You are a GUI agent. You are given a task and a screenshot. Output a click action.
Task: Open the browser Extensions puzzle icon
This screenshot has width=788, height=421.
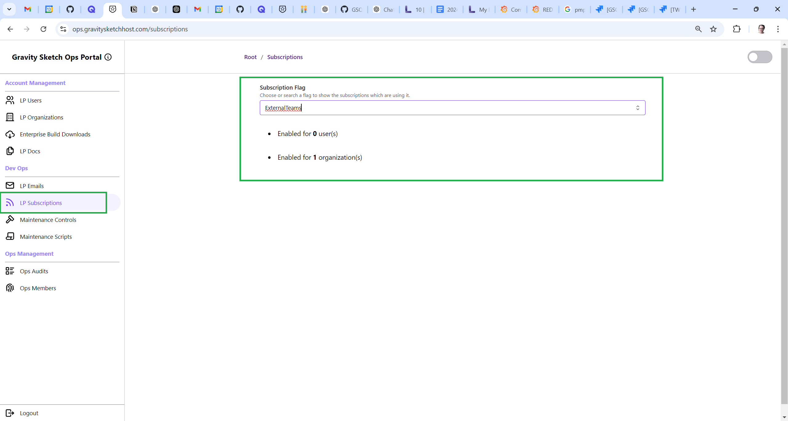click(737, 29)
